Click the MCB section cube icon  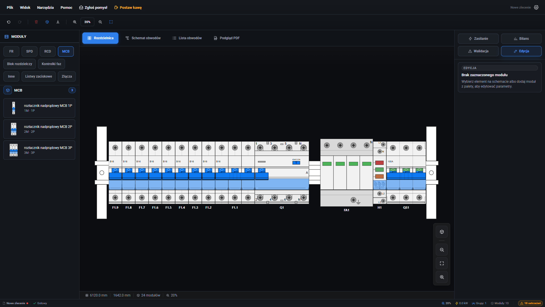click(x=8, y=90)
